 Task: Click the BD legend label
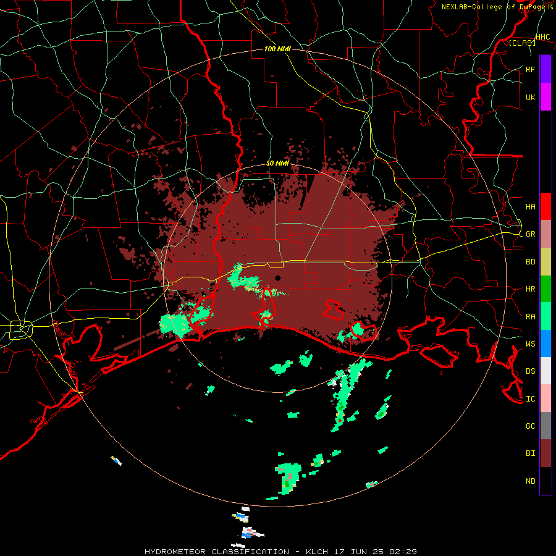530,262
